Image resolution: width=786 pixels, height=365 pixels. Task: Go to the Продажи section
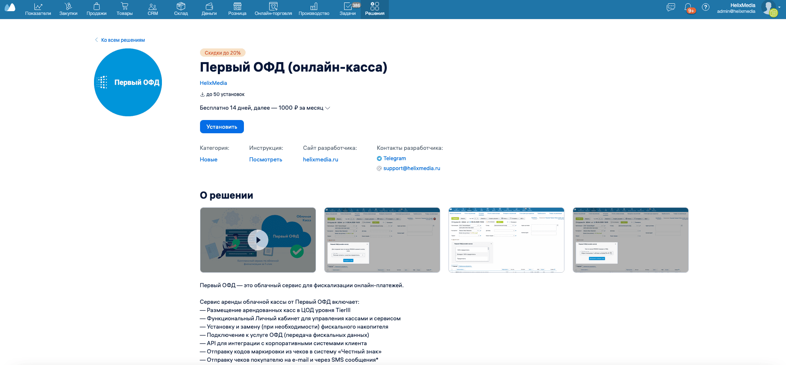(x=96, y=9)
